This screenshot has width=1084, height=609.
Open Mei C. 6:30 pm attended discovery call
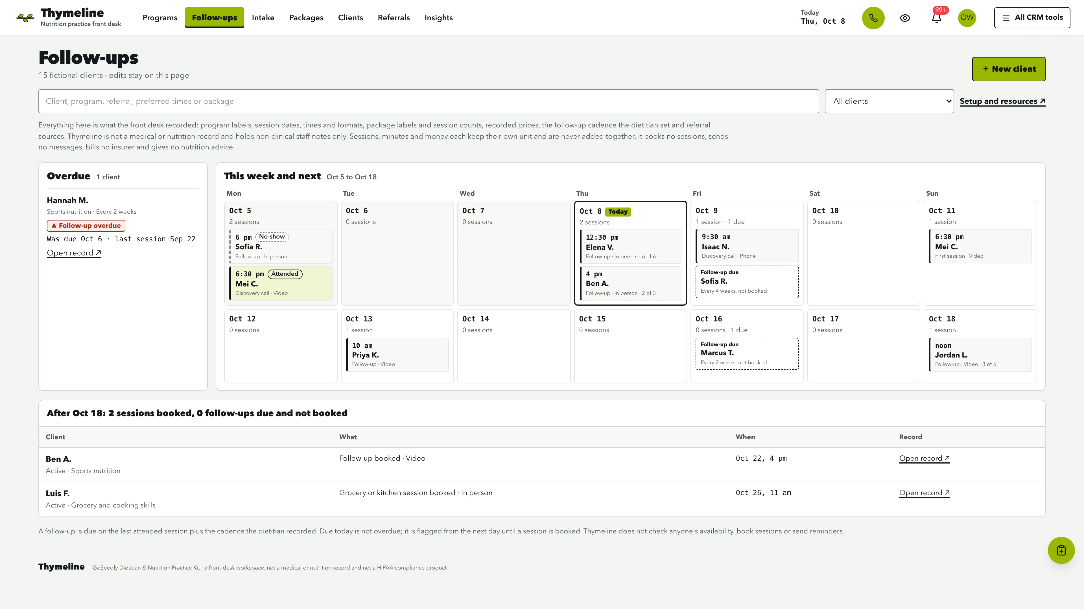point(281,283)
